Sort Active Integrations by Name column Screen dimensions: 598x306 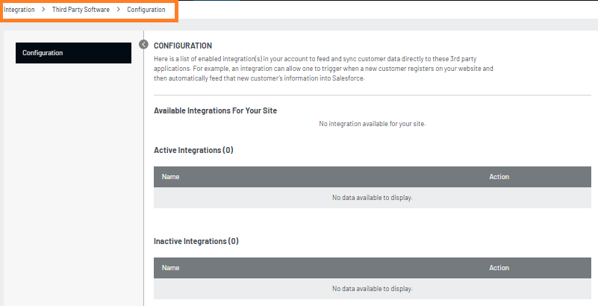pos(171,177)
